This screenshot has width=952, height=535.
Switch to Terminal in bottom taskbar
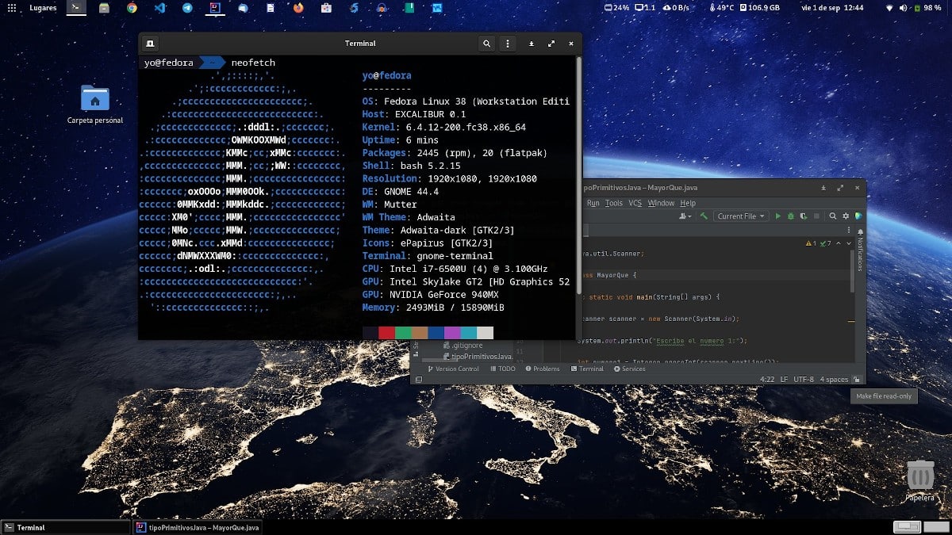point(65,527)
